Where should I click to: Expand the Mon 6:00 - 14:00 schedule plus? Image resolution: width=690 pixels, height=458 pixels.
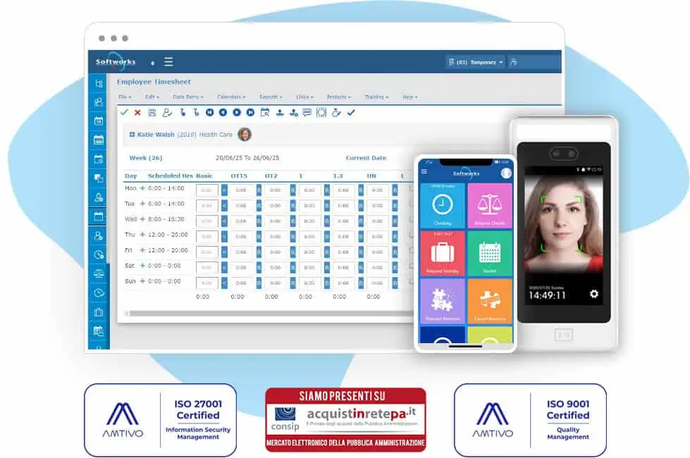pos(142,188)
